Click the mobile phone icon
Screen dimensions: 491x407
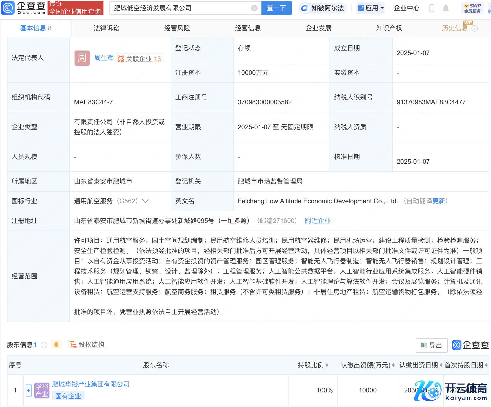coord(432,8)
